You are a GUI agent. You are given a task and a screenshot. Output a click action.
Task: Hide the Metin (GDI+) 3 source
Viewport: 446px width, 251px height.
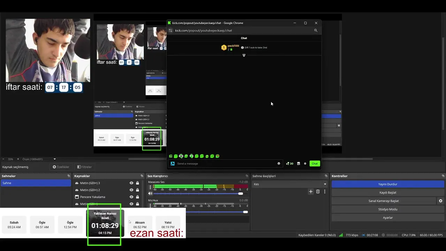coord(131,183)
